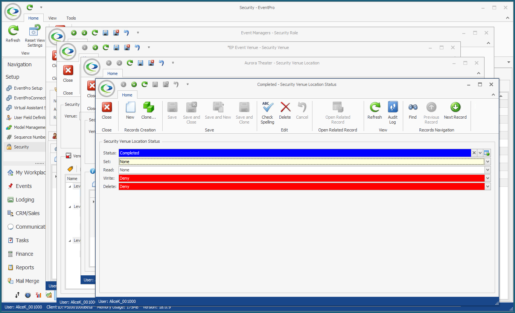This screenshot has width=515, height=313.
Task: Expand the Write permission dropdown
Action: [x=488, y=178]
